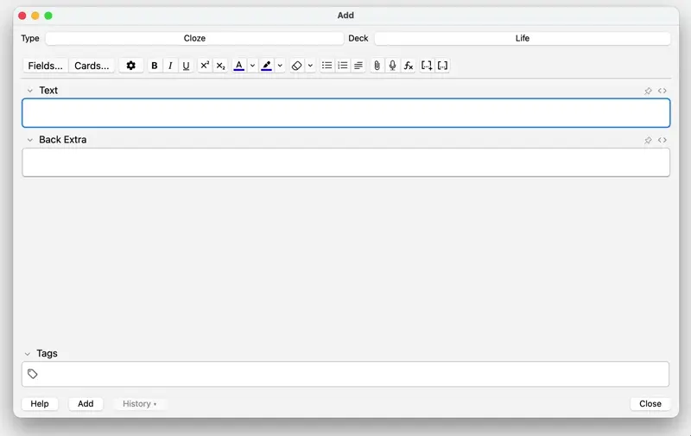
Task: Collapse the Text field
Action: tap(30, 91)
